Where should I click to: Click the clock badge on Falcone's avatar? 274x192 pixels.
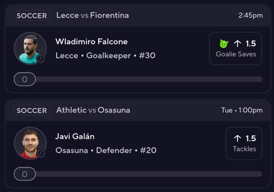click(x=40, y=59)
